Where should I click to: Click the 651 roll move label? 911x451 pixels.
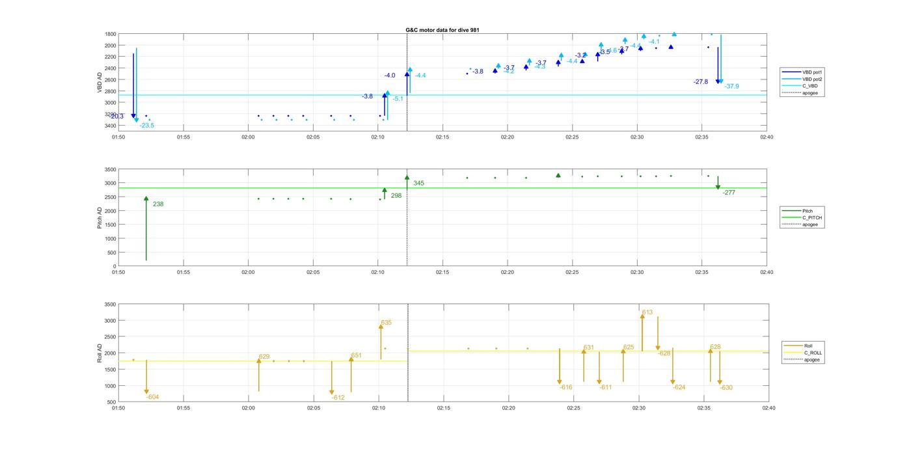pyautogui.click(x=357, y=355)
